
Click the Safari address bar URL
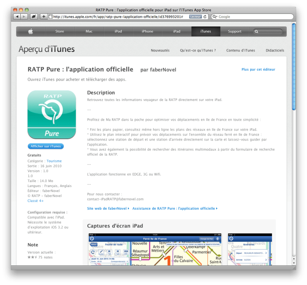pyautogui.click(x=118, y=17)
